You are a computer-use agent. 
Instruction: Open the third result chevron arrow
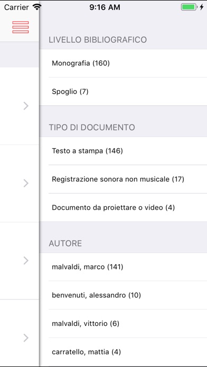(x=26, y=260)
